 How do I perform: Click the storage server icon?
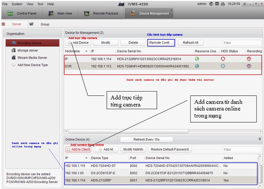point(14,50)
